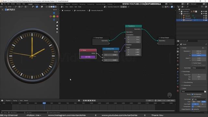This screenshot has height=117, width=208.
Task: Open the Global orientation dropdown
Action: [9, 6]
